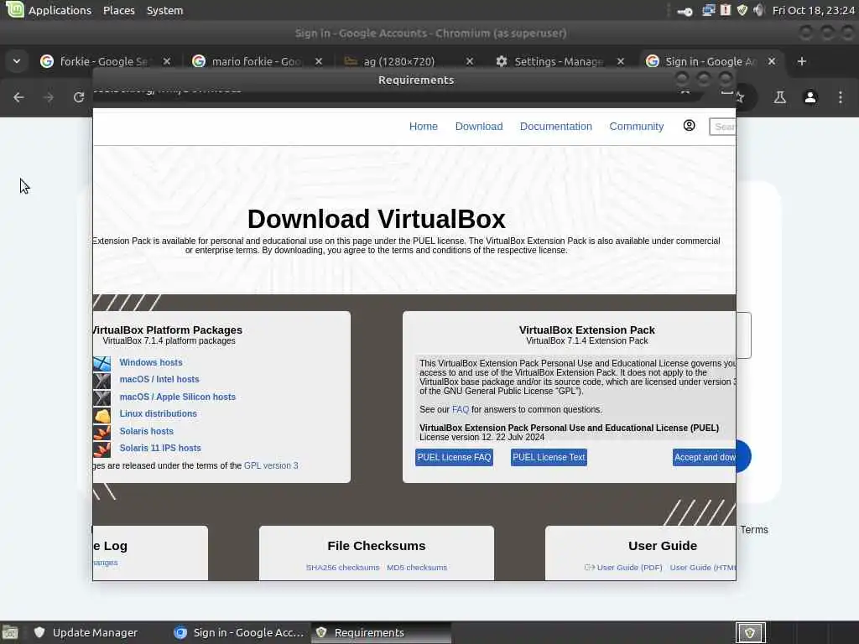The height and width of the screenshot is (644, 859).
Task: Click the PUEL License FAQ button
Action: tap(454, 457)
